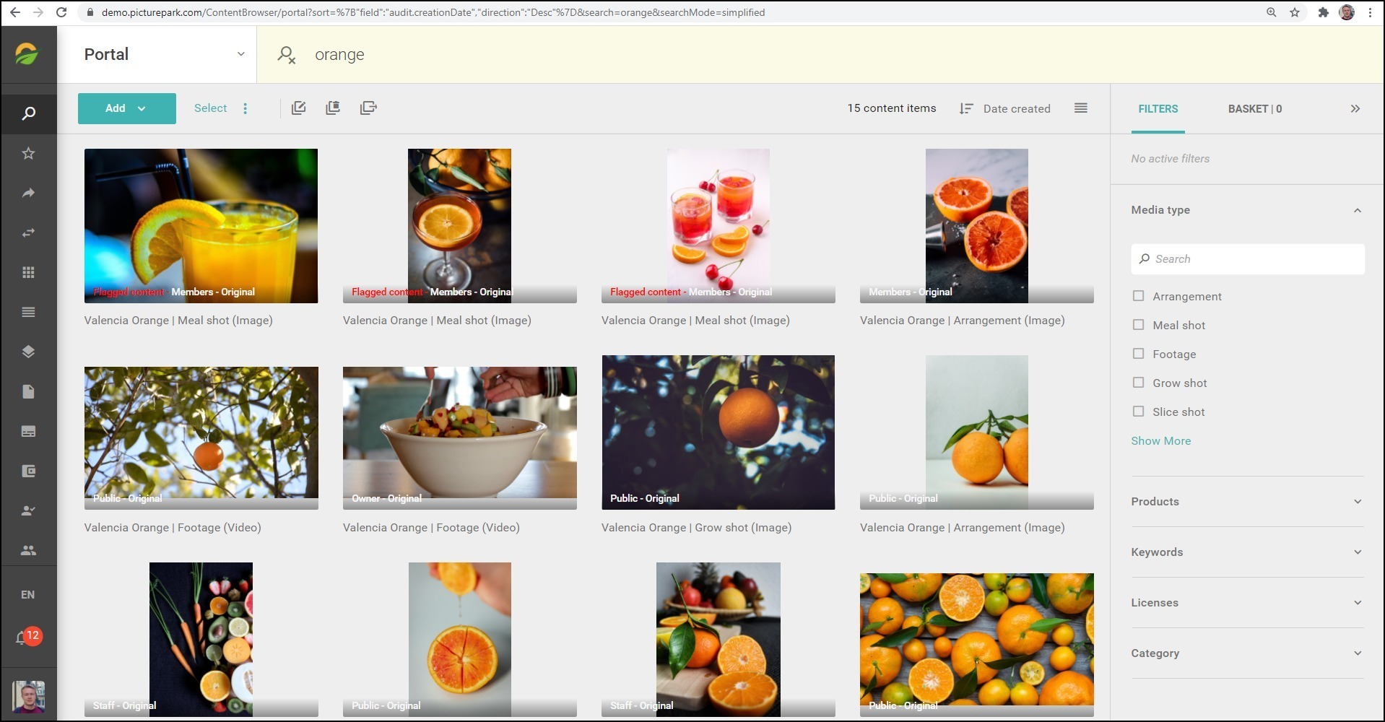Collapse the filter panel with double chevron
The image size is (1385, 722).
click(x=1355, y=109)
